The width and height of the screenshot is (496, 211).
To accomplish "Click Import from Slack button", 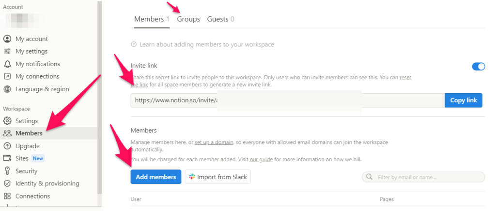I will (x=218, y=177).
